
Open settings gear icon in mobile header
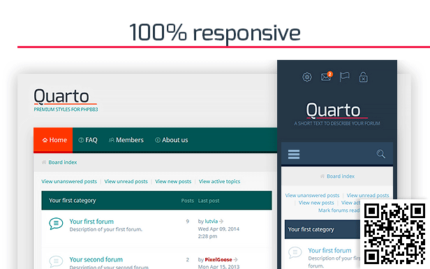pyautogui.click(x=307, y=77)
